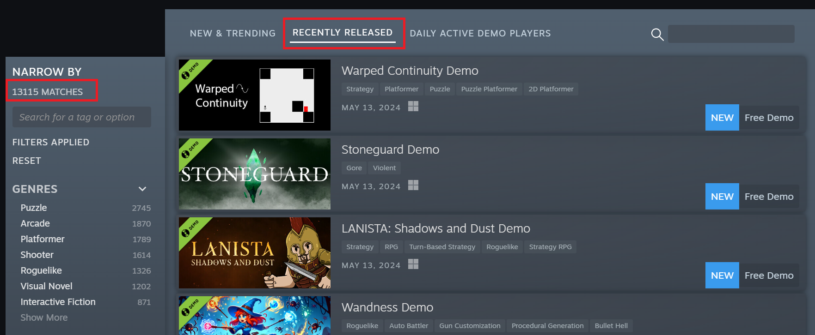Click the Turn-Based Strategy tag on LANISTA
The image size is (815, 335).
(442, 247)
